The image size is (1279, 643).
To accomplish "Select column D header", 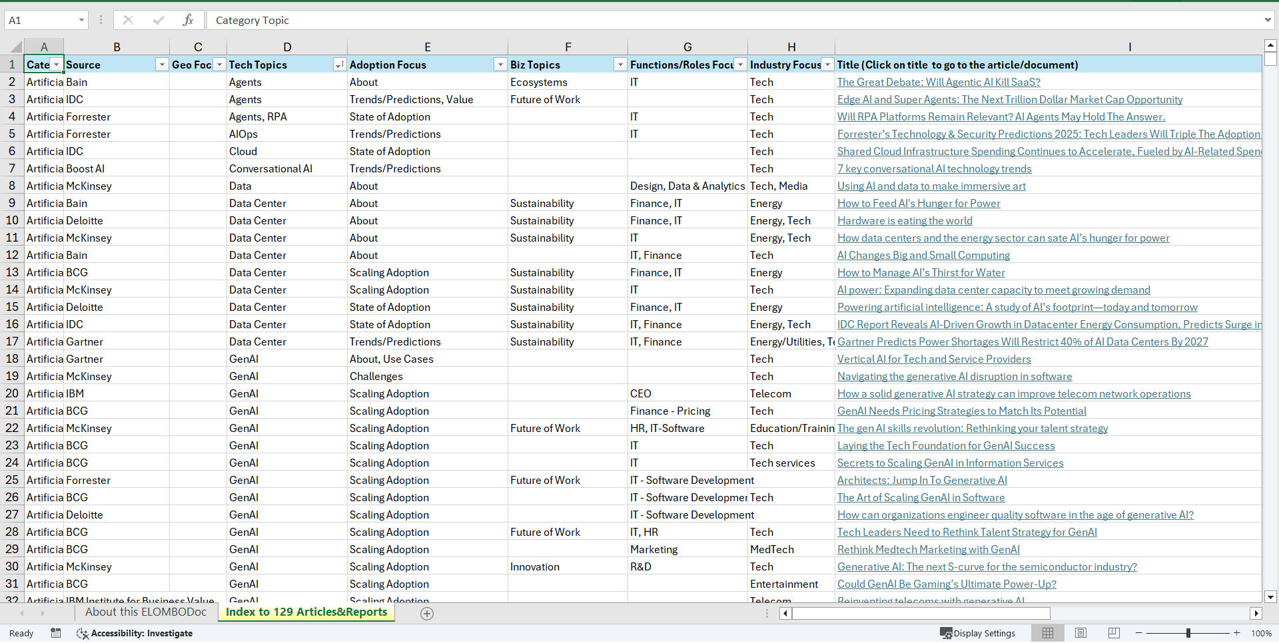I will (x=287, y=47).
